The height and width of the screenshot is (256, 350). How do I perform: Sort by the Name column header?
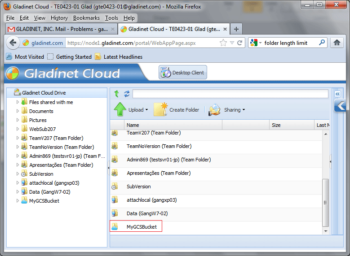[x=173, y=125]
